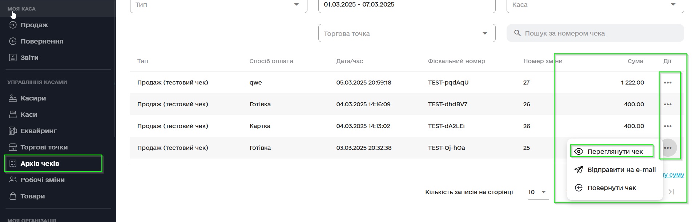Open Касири section
This screenshot has height=222, width=693.
(x=33, y=98)
